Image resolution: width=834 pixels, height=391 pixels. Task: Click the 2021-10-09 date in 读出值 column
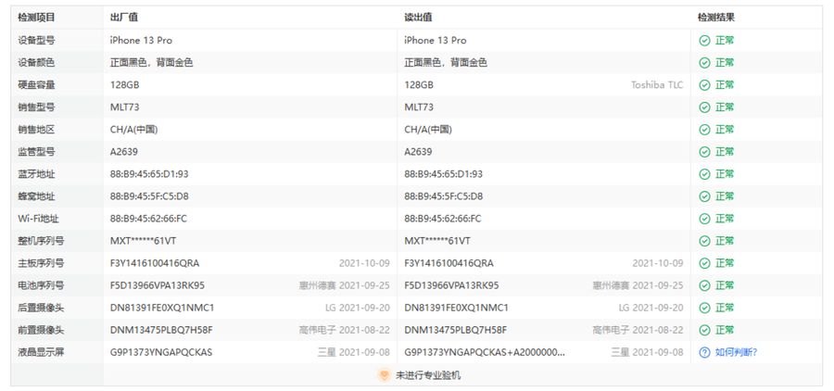658,263
